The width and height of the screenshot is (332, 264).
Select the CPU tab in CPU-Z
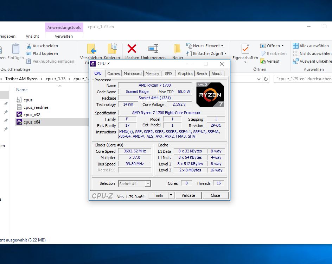98,73
